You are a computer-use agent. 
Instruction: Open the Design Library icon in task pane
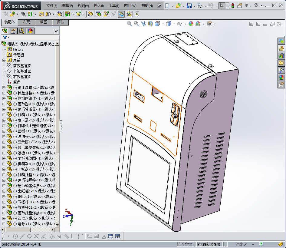[x=281, y=56]
